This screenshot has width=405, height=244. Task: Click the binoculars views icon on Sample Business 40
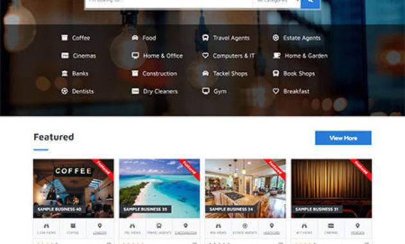[x=46, y=226]
